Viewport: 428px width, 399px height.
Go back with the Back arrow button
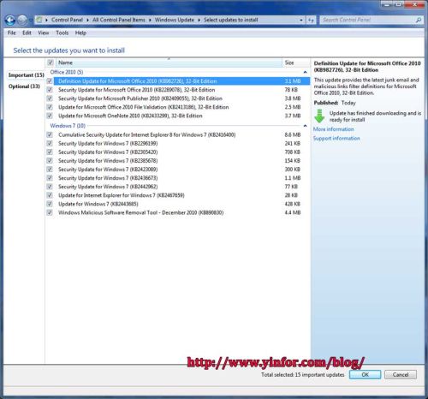[x=10, y=20]
